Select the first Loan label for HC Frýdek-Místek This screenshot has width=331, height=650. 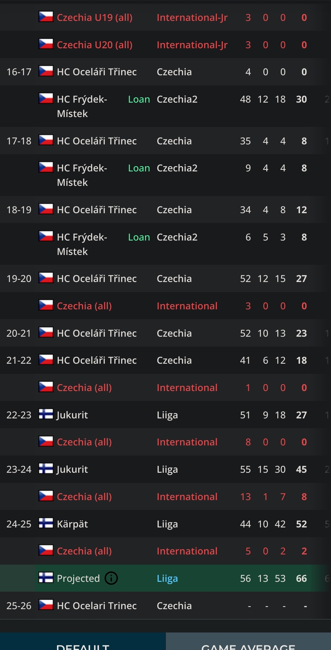click(x=139, y=100)
